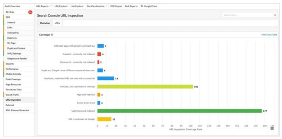Open the View Data Table link
282x139 pixels.
[269, 35]
